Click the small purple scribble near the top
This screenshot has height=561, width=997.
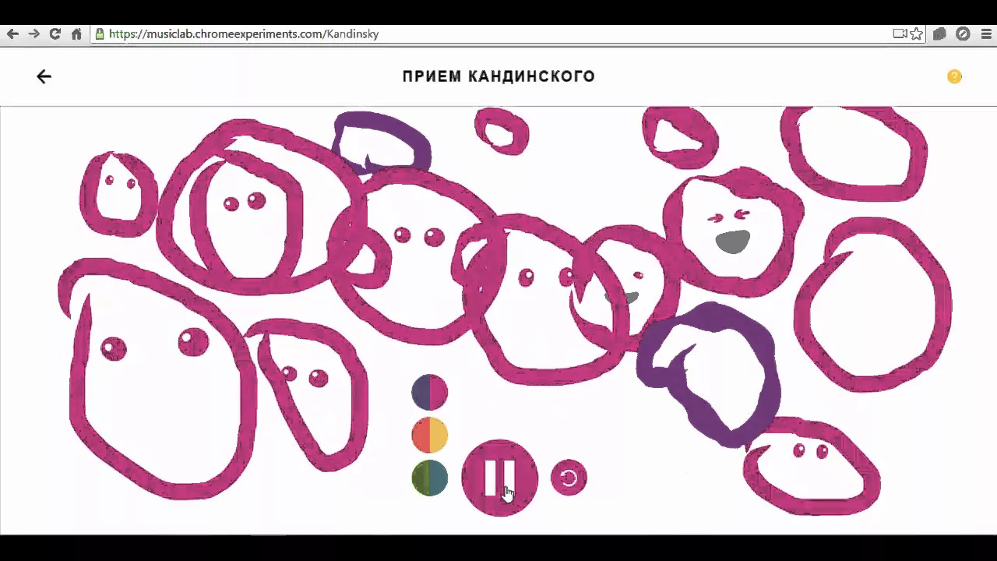(x=382, y=143)
